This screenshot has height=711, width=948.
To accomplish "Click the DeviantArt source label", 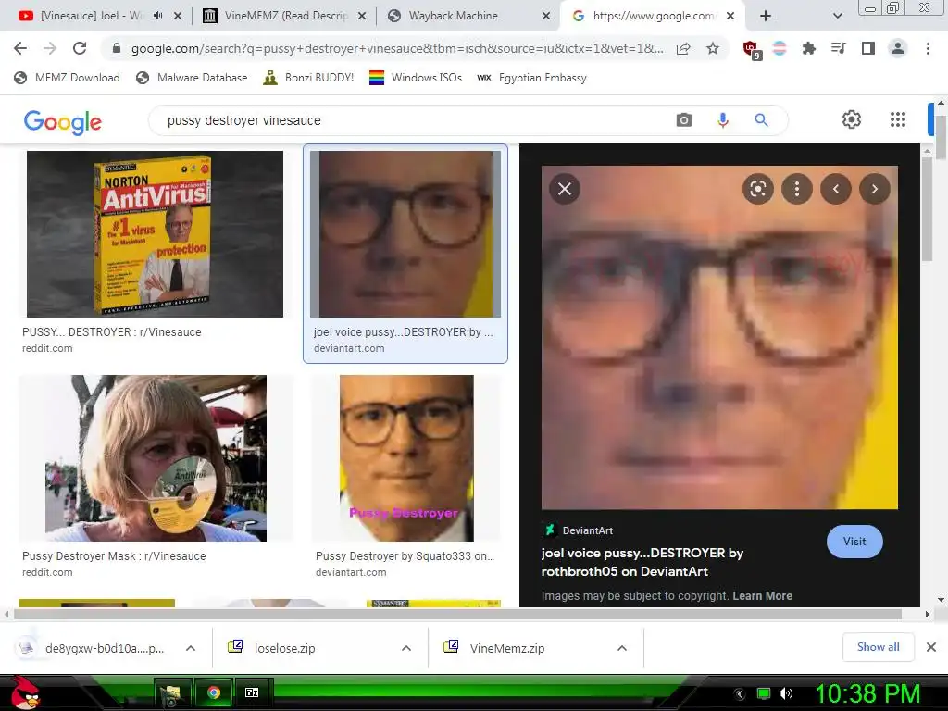I will 587,530.
